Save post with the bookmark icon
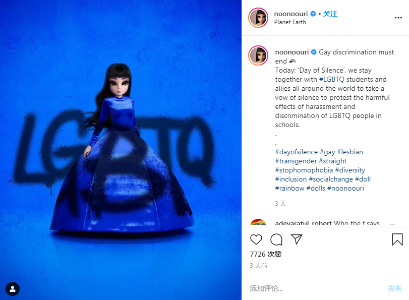 point(397,239)
